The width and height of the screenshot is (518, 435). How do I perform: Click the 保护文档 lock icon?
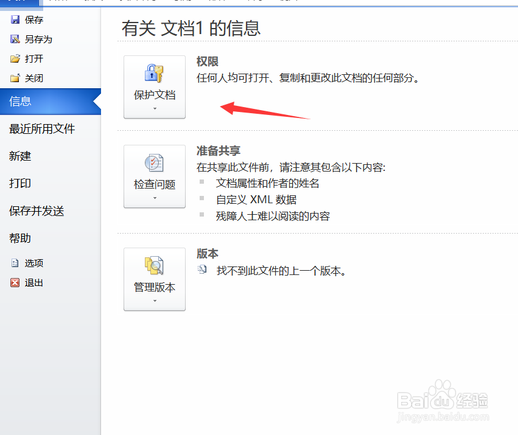pyautogui.click(x=154, y=73)
